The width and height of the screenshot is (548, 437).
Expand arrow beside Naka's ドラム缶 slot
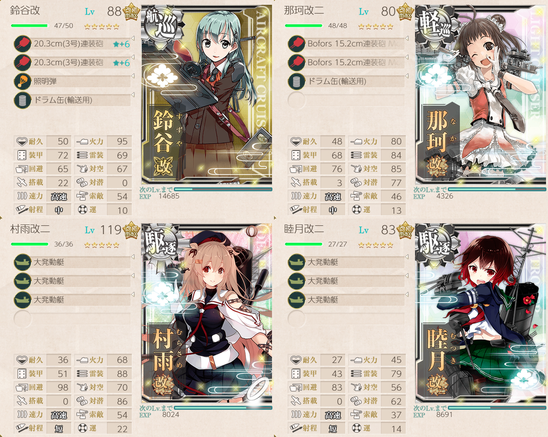[x=407, y=76]
